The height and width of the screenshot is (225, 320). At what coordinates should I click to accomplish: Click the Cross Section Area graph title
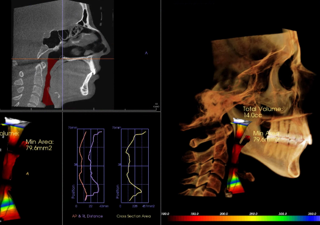[x=133, y=216]
